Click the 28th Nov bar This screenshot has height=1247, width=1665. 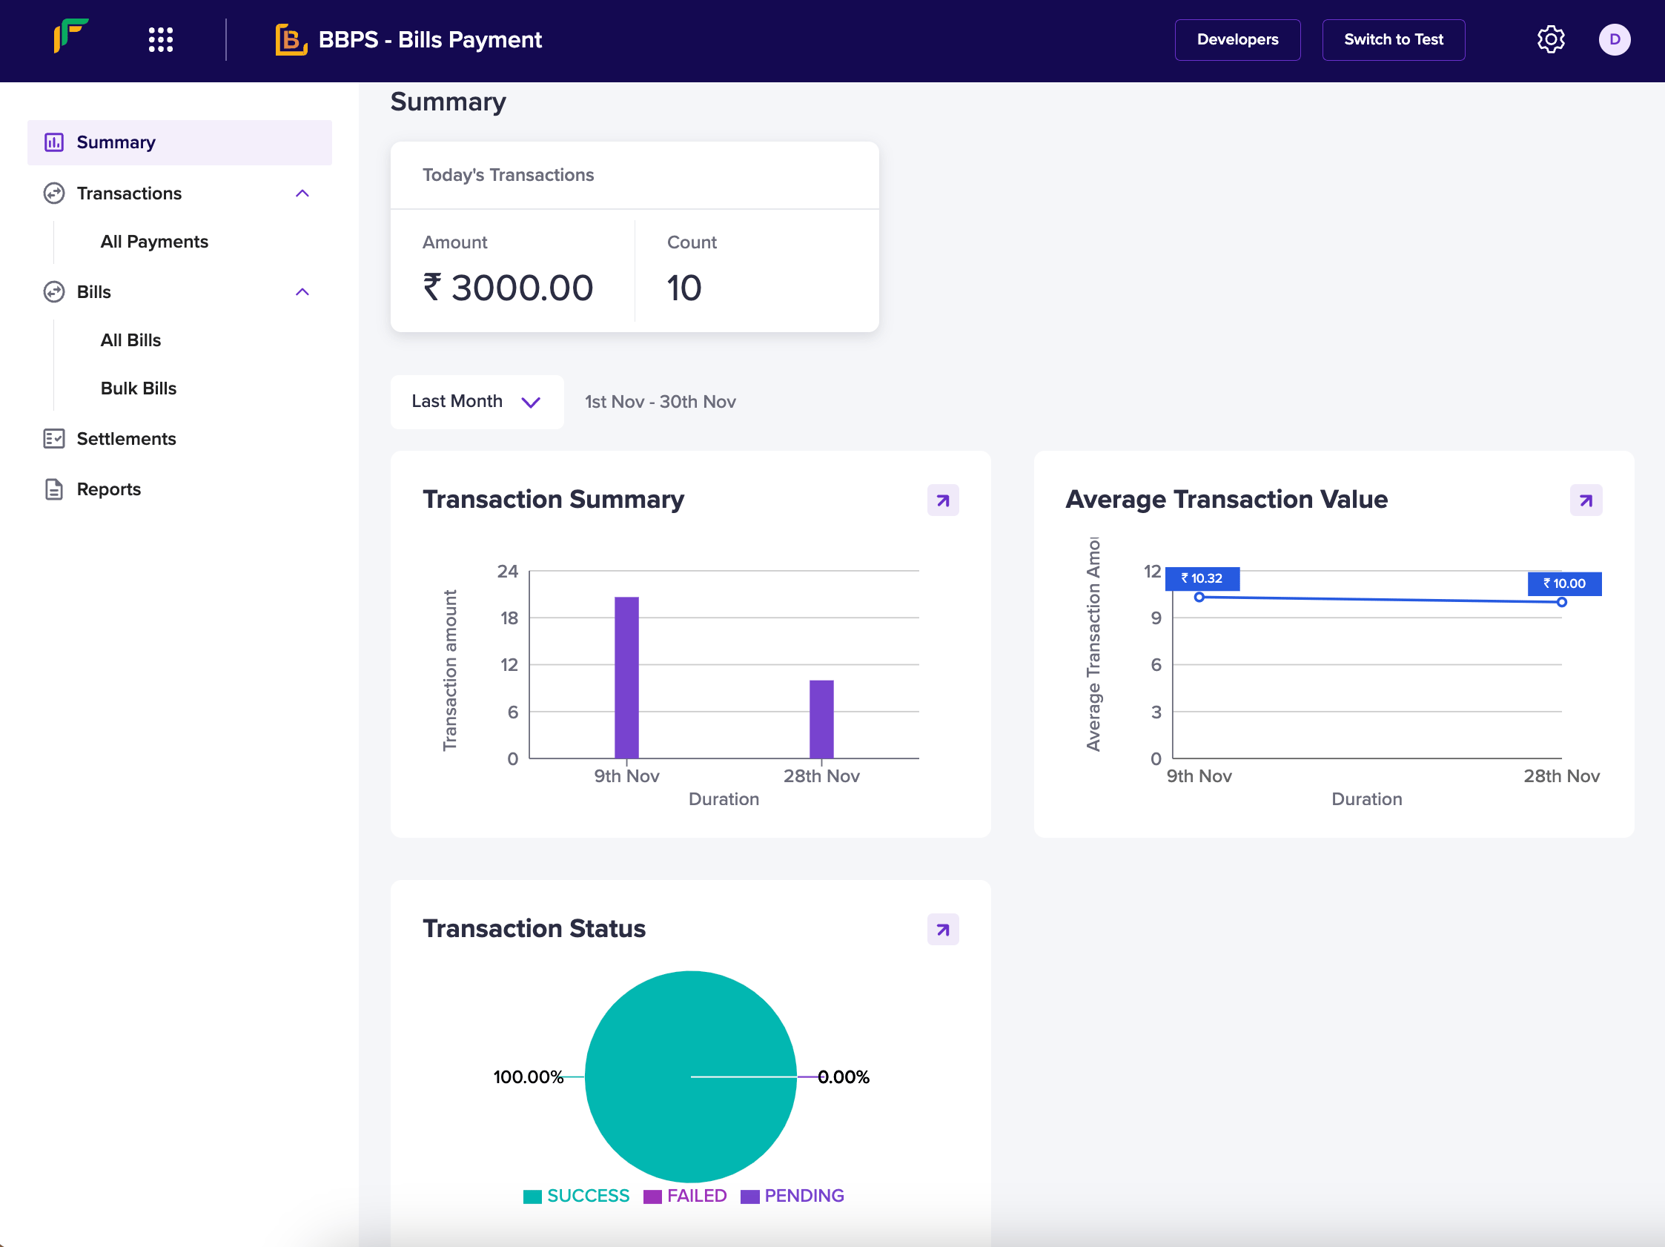[821, 718]
